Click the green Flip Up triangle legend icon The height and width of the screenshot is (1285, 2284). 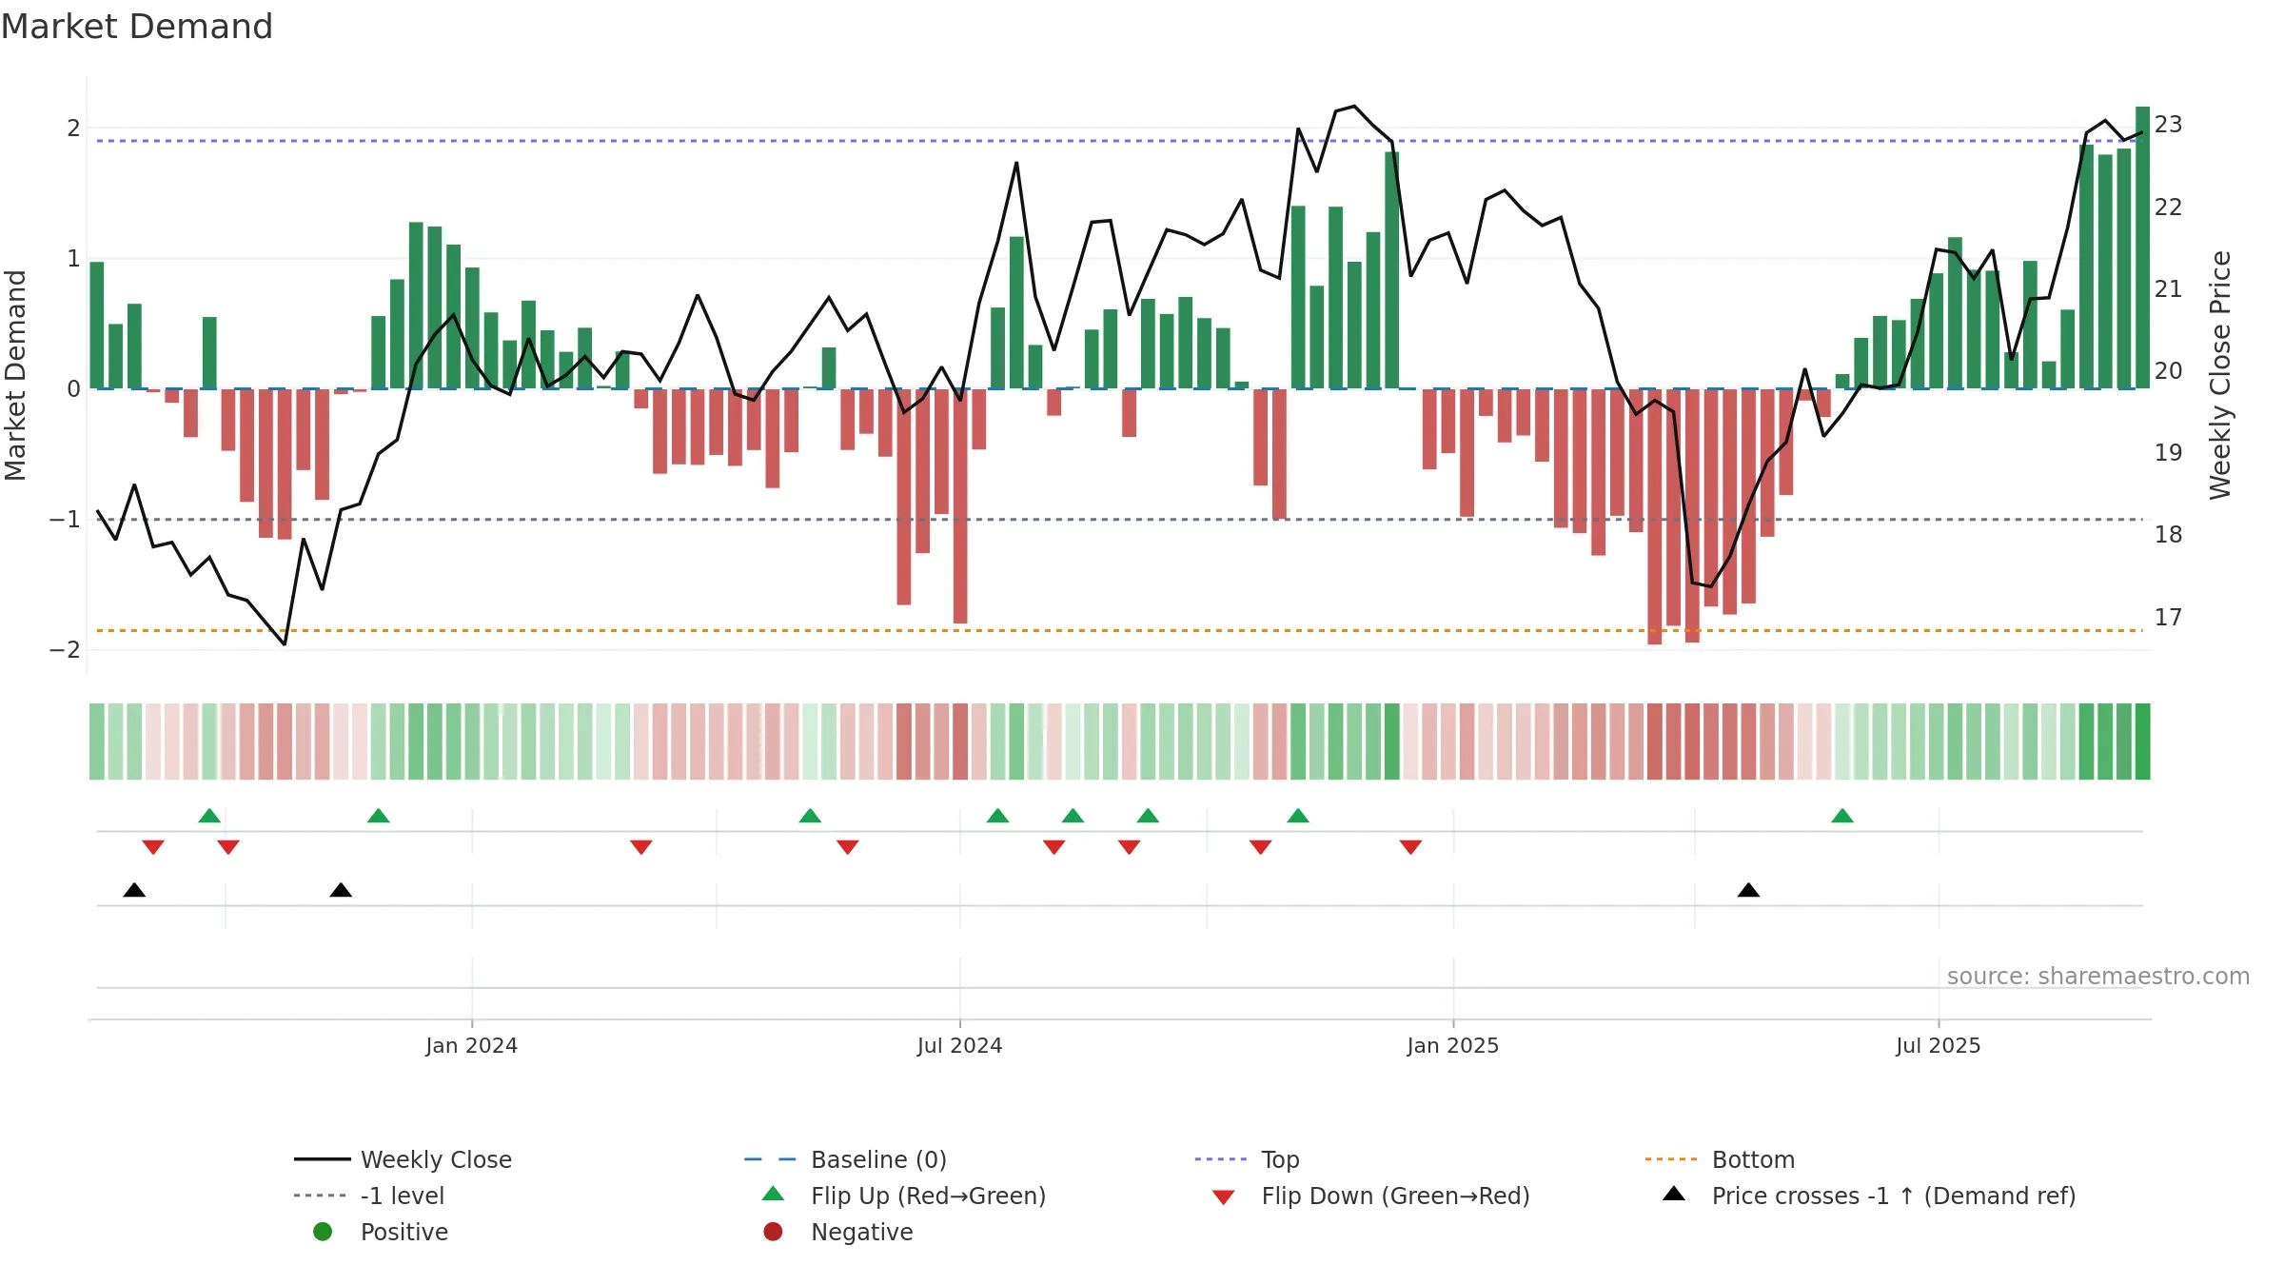pos(774,1194)
